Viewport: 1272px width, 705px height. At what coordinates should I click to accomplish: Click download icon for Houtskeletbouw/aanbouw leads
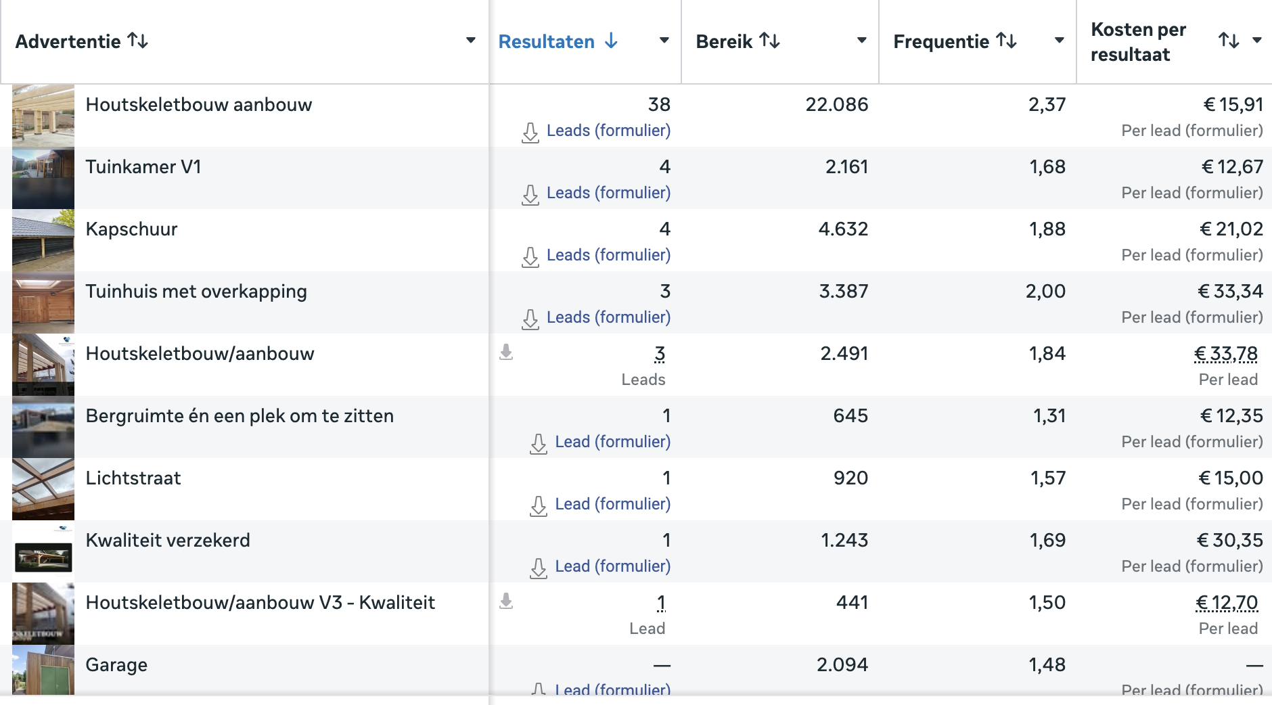pos(506,352)
